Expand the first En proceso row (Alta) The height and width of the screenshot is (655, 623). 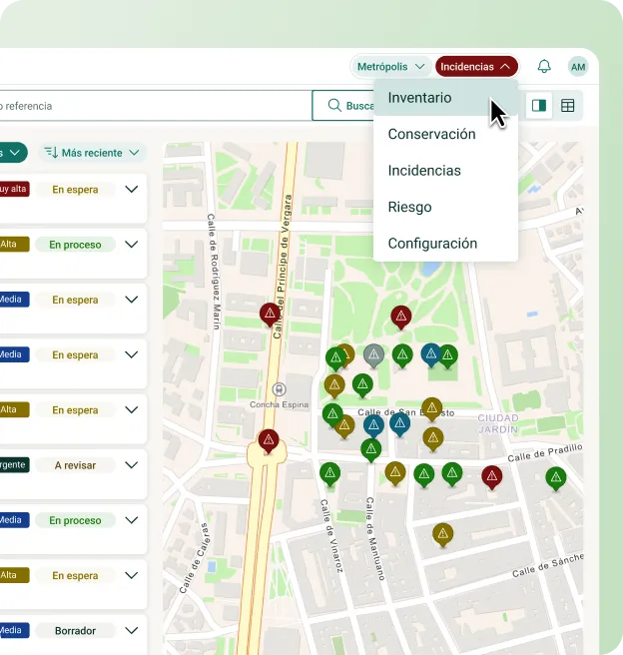point(132,245)
